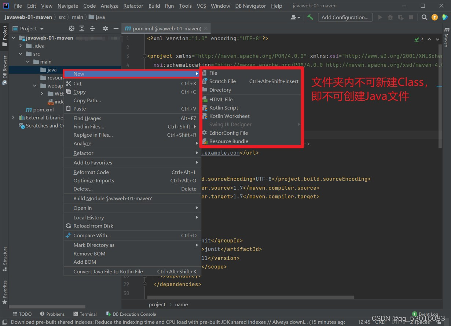Hide the Project panel with minus icon
This screenshot has width=451, height=326.
[116, 29]
